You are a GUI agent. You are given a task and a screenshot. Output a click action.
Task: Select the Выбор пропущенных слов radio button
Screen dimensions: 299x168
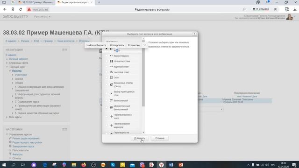tap(107, 93)
